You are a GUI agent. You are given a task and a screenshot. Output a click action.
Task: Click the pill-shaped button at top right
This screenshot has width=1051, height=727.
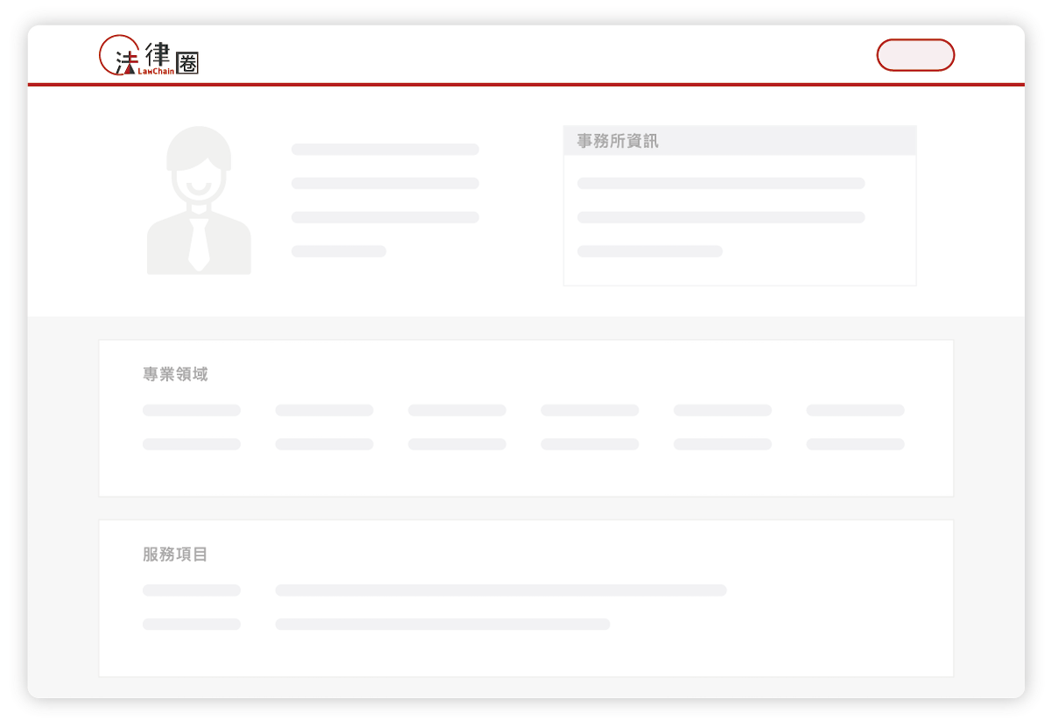pos(915,54)
